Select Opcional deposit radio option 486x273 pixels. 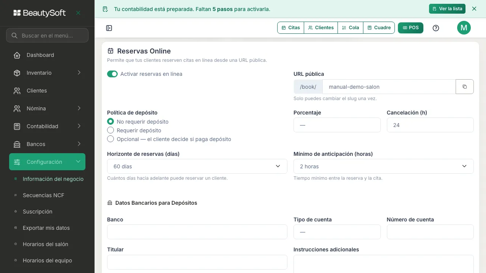(x=110, y=139)
